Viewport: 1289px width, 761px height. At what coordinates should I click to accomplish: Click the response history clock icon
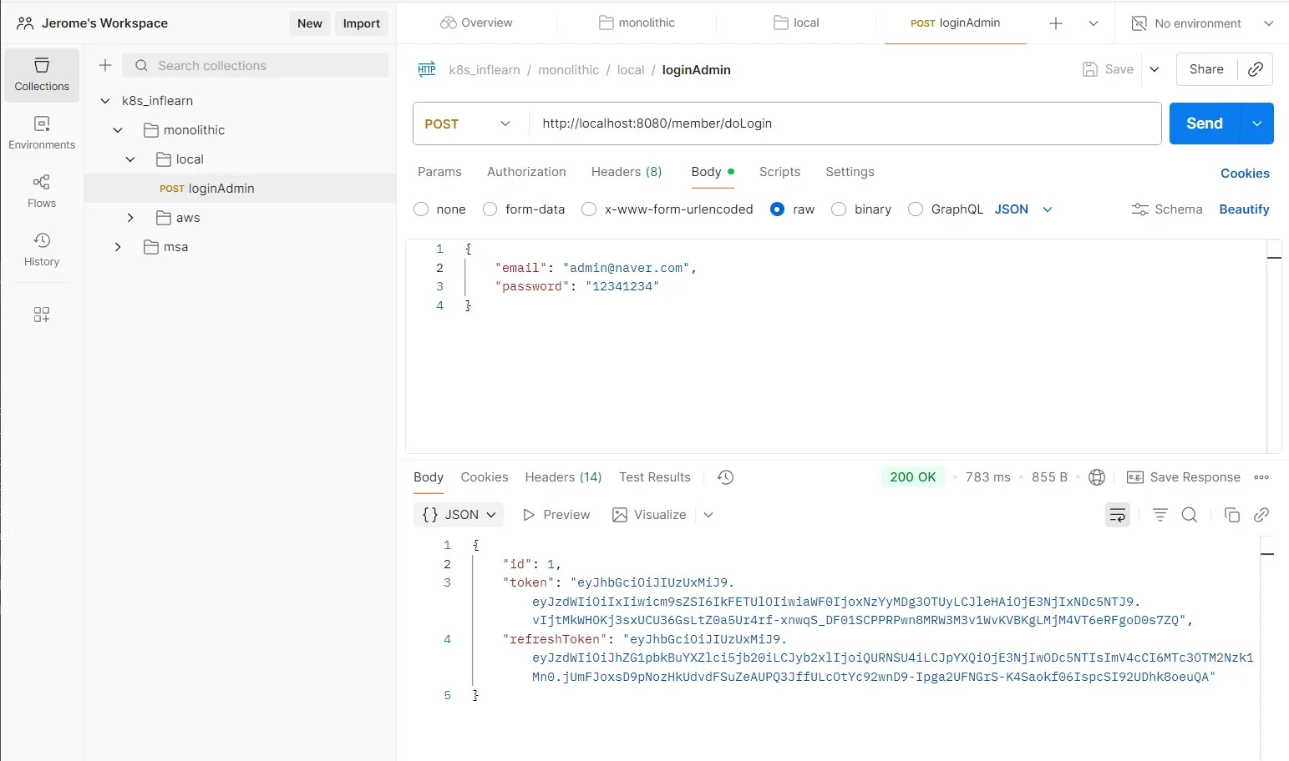725,477
